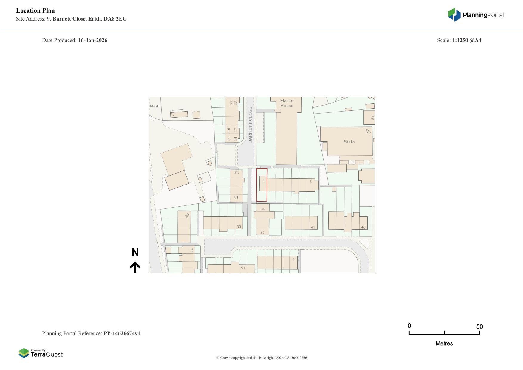Toggle the red-outlined plot for number 9
Image resolution: width=523 pixels, height=370 pixels.
pyautogui.click(x=262, y=185)
